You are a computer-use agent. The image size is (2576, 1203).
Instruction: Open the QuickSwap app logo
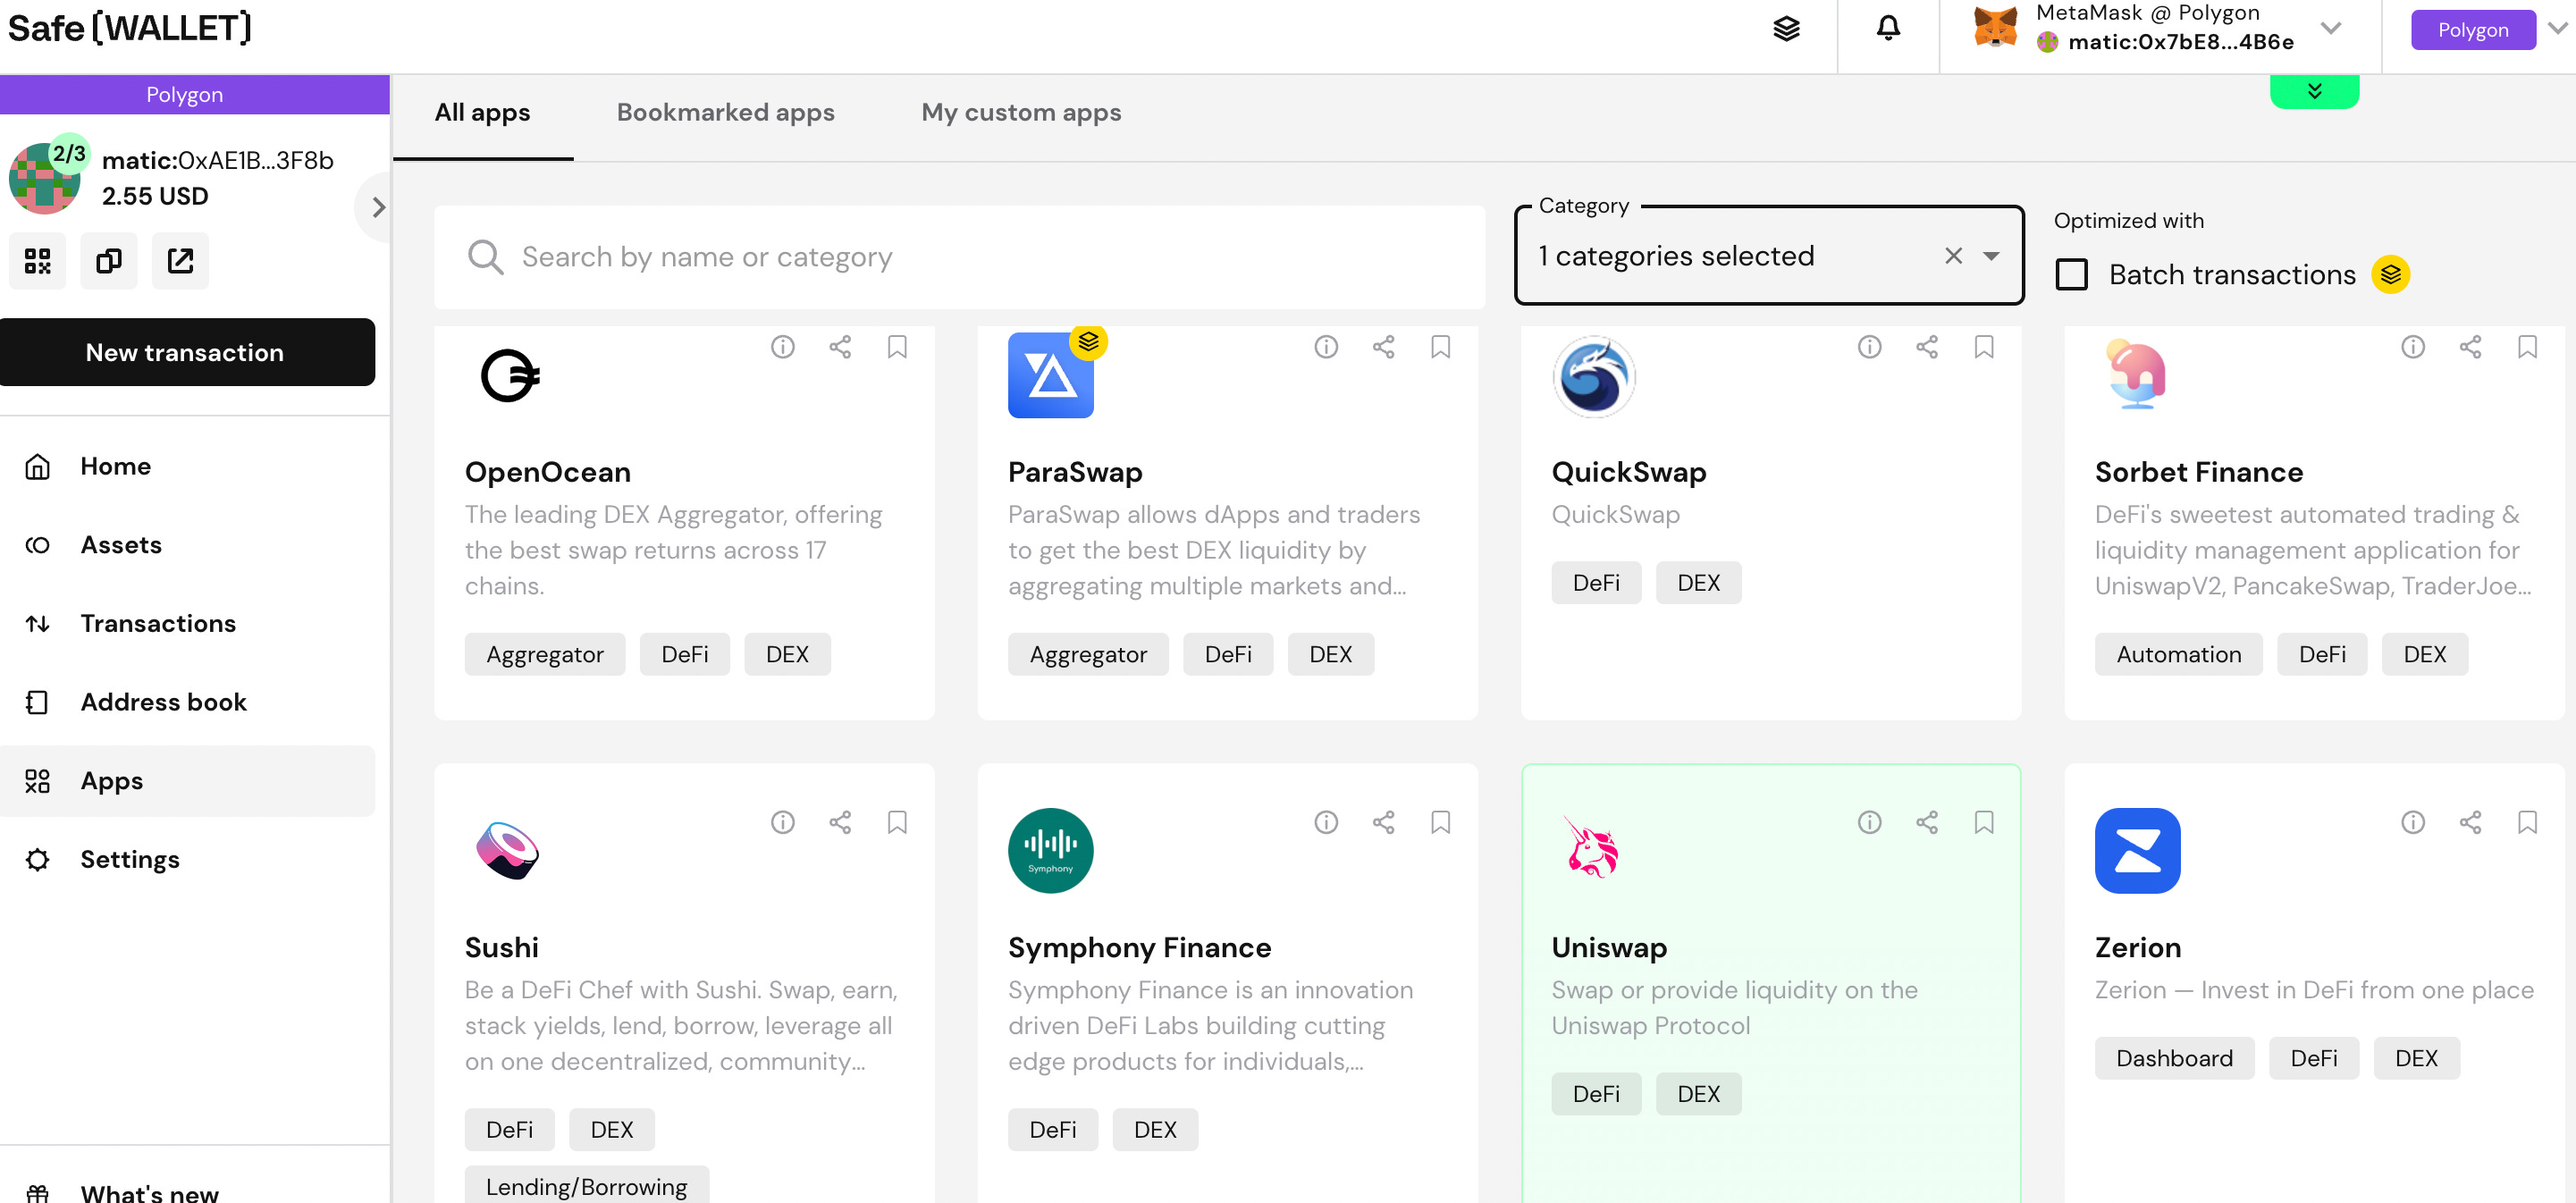click(x=1594, y=375)
